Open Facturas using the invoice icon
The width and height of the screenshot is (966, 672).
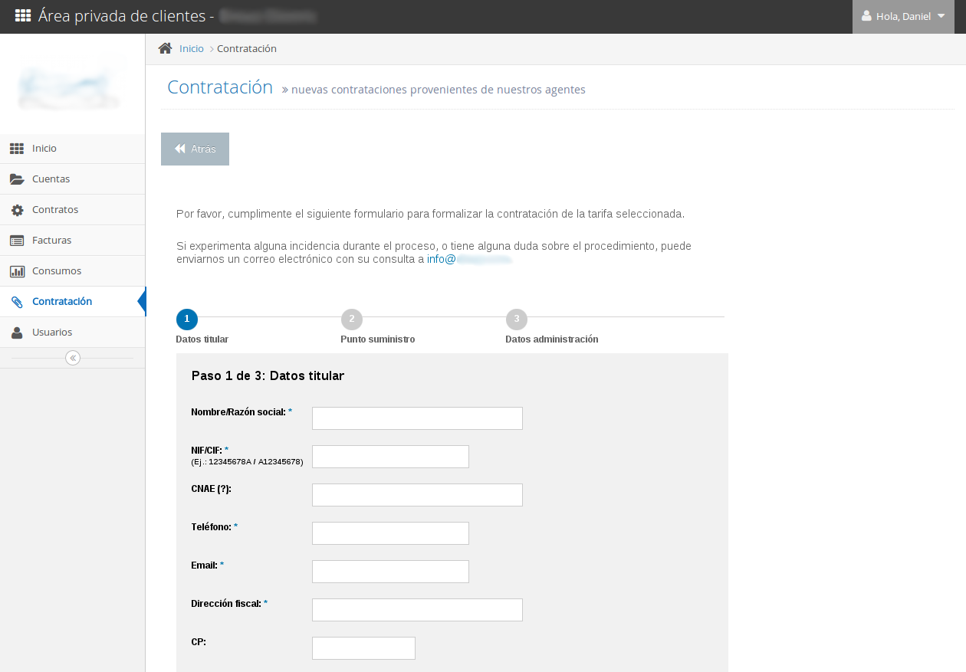tap(17, 240)
